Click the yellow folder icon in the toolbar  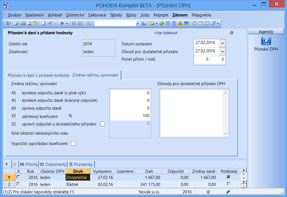click(152, 23)
